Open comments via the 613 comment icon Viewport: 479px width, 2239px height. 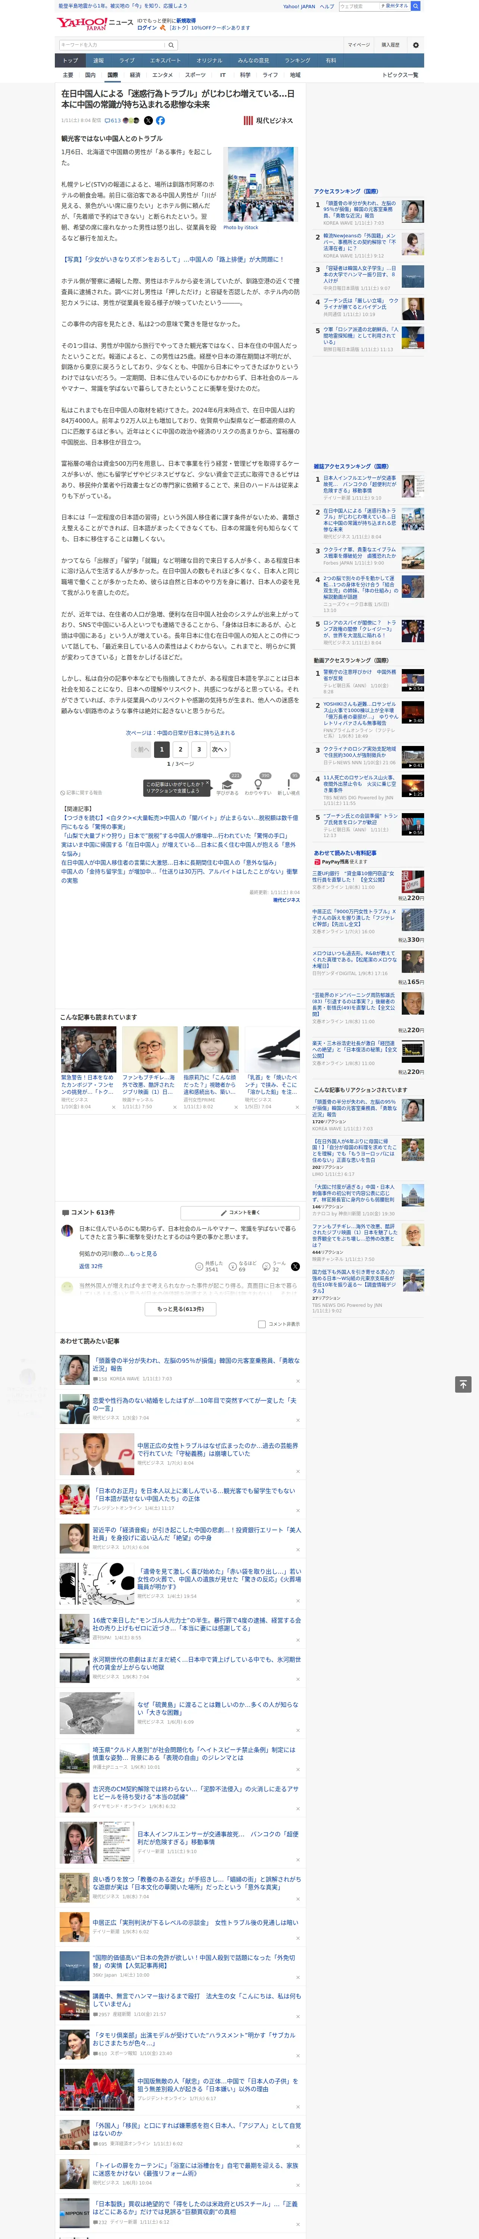tap(112, 121)
